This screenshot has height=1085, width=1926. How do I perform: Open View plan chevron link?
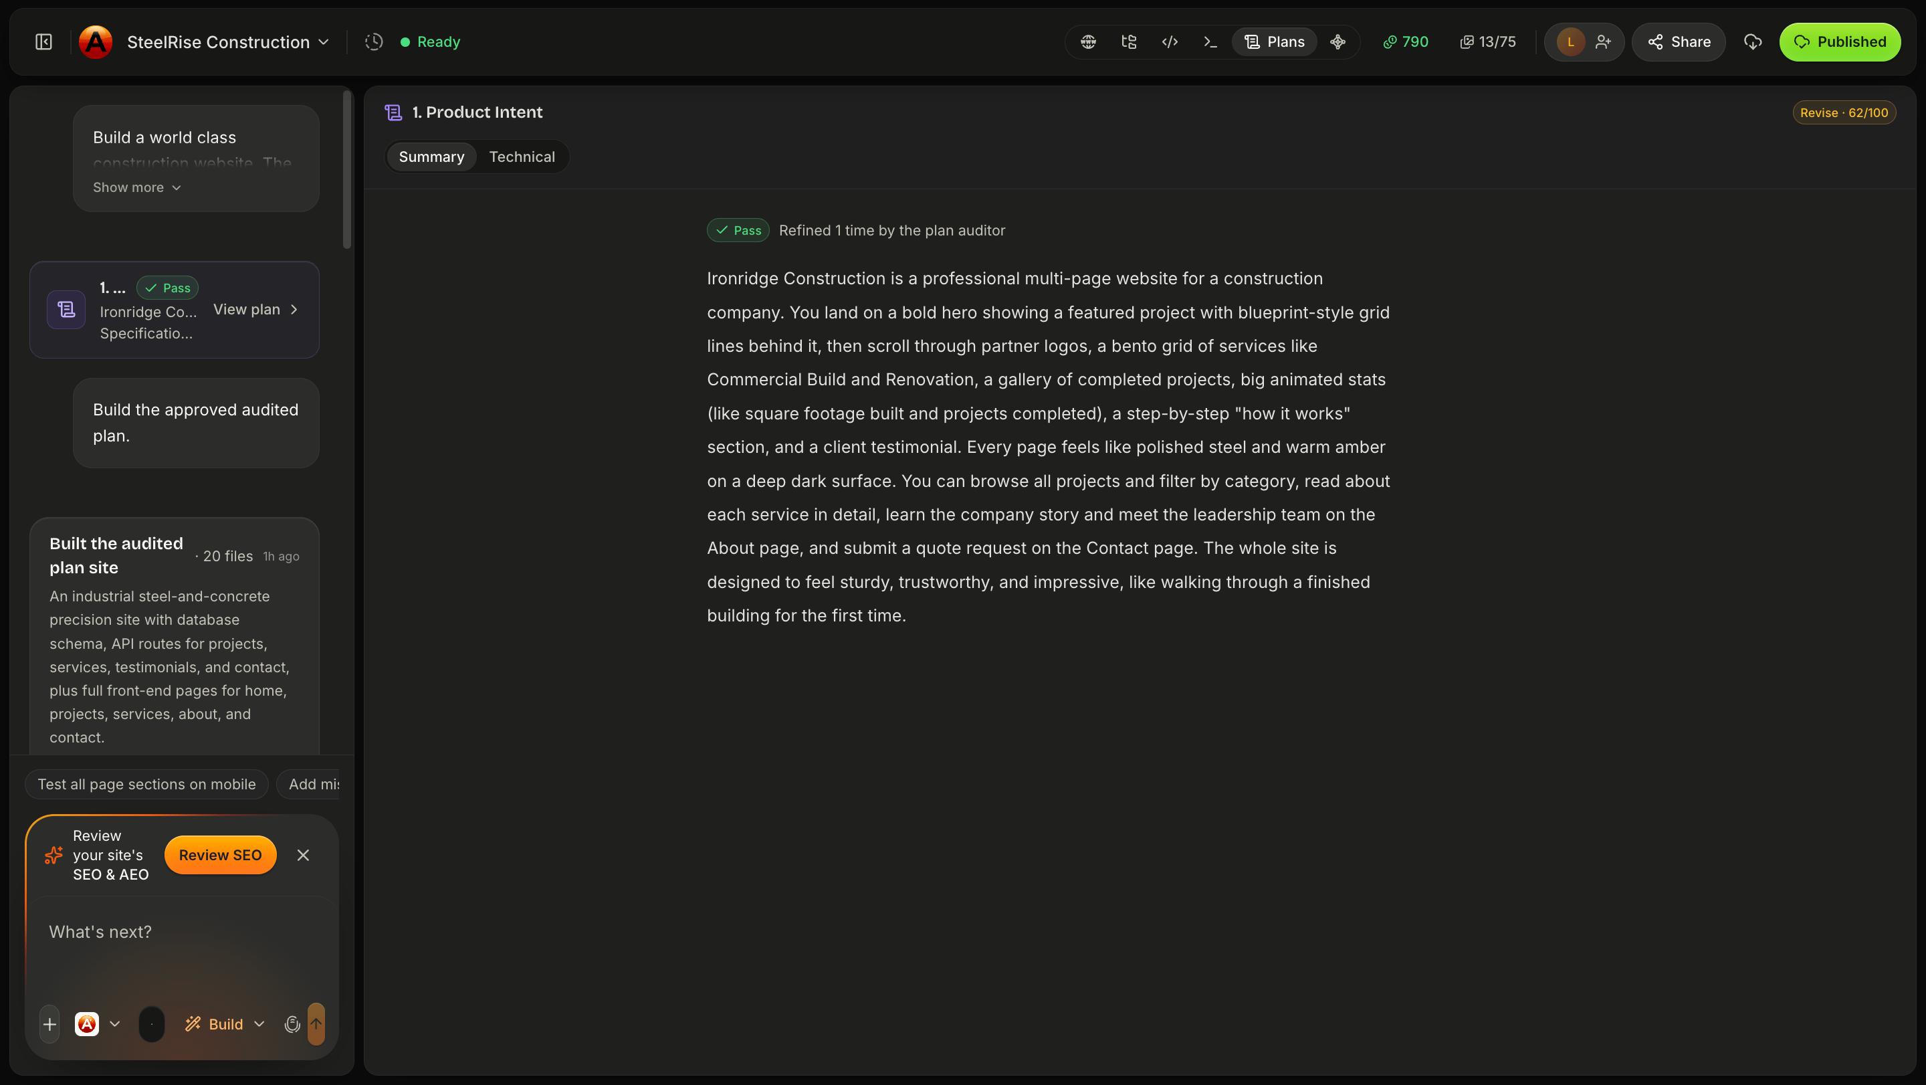[255, 310]
